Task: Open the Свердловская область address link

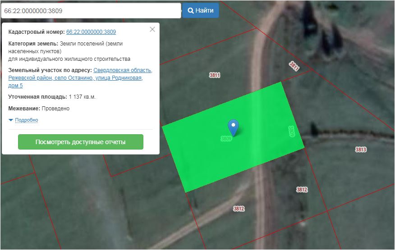Action: click(x=123, y=71)
